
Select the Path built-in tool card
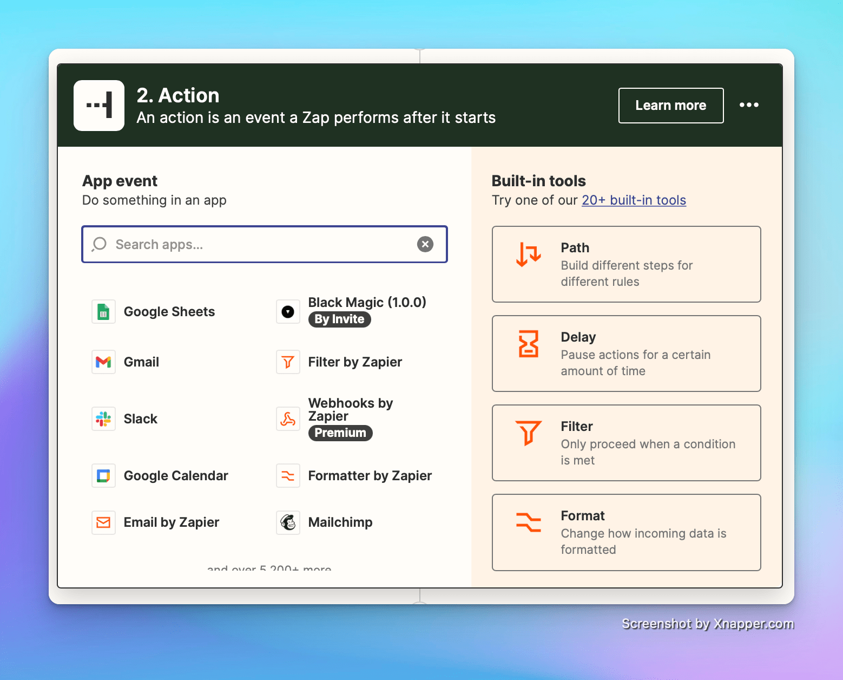tap(627, 264)
